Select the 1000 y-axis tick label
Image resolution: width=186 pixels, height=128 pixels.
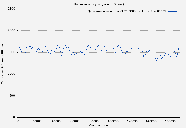point(12,74)
